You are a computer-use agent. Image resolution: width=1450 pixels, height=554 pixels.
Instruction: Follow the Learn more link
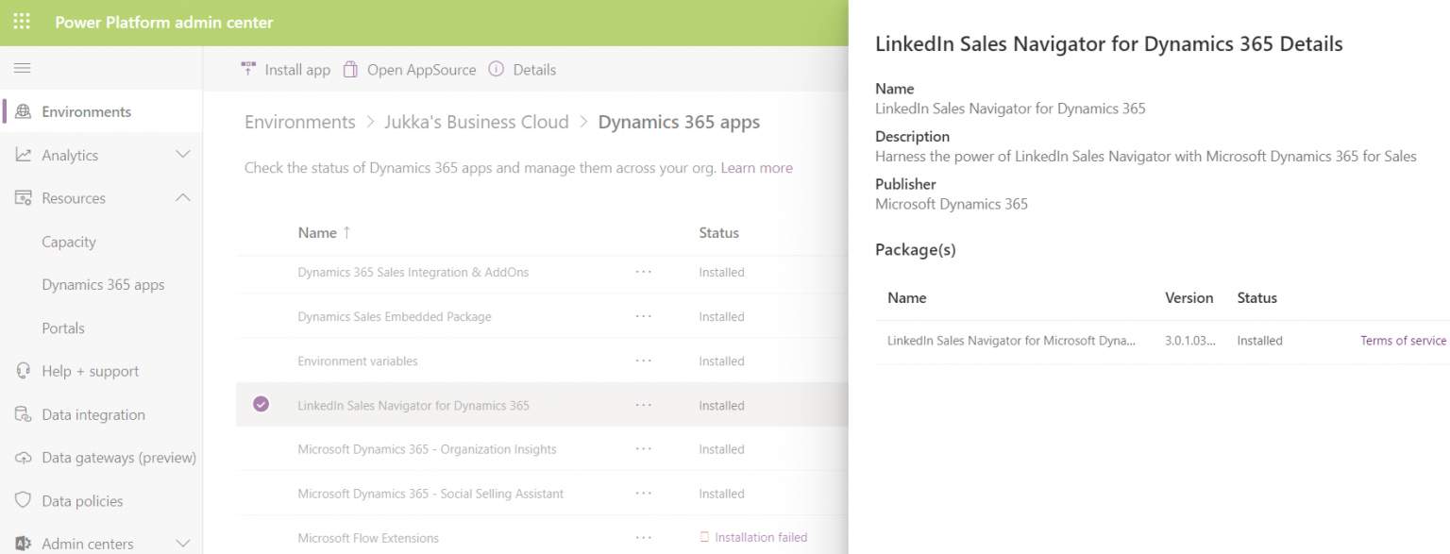pos(757,168)
